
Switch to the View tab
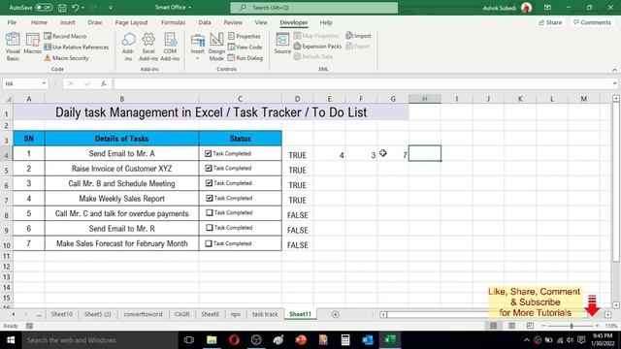pyautogui.click(x=261, y=22)
